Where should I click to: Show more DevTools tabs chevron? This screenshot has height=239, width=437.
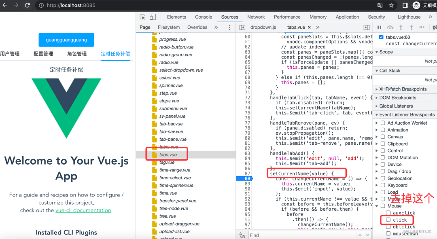click(430, 17)
